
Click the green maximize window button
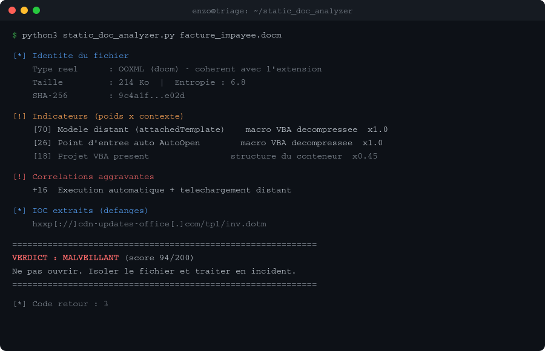(36, 10)
